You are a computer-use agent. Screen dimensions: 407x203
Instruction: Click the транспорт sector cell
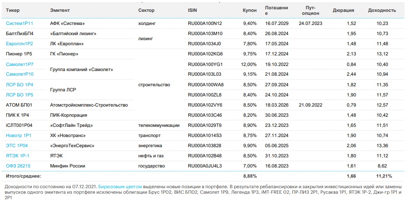(x=150, y=135)
